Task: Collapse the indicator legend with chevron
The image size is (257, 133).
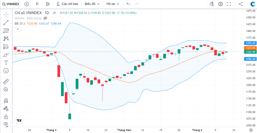Action: (x=18, y=29)
